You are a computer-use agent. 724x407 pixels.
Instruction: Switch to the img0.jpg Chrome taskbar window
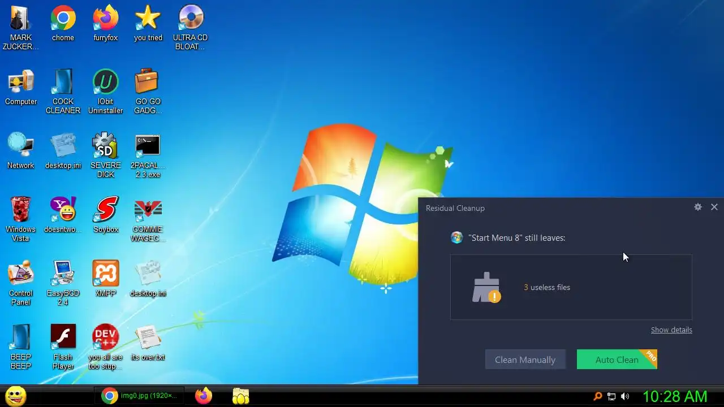pos(139,396)
